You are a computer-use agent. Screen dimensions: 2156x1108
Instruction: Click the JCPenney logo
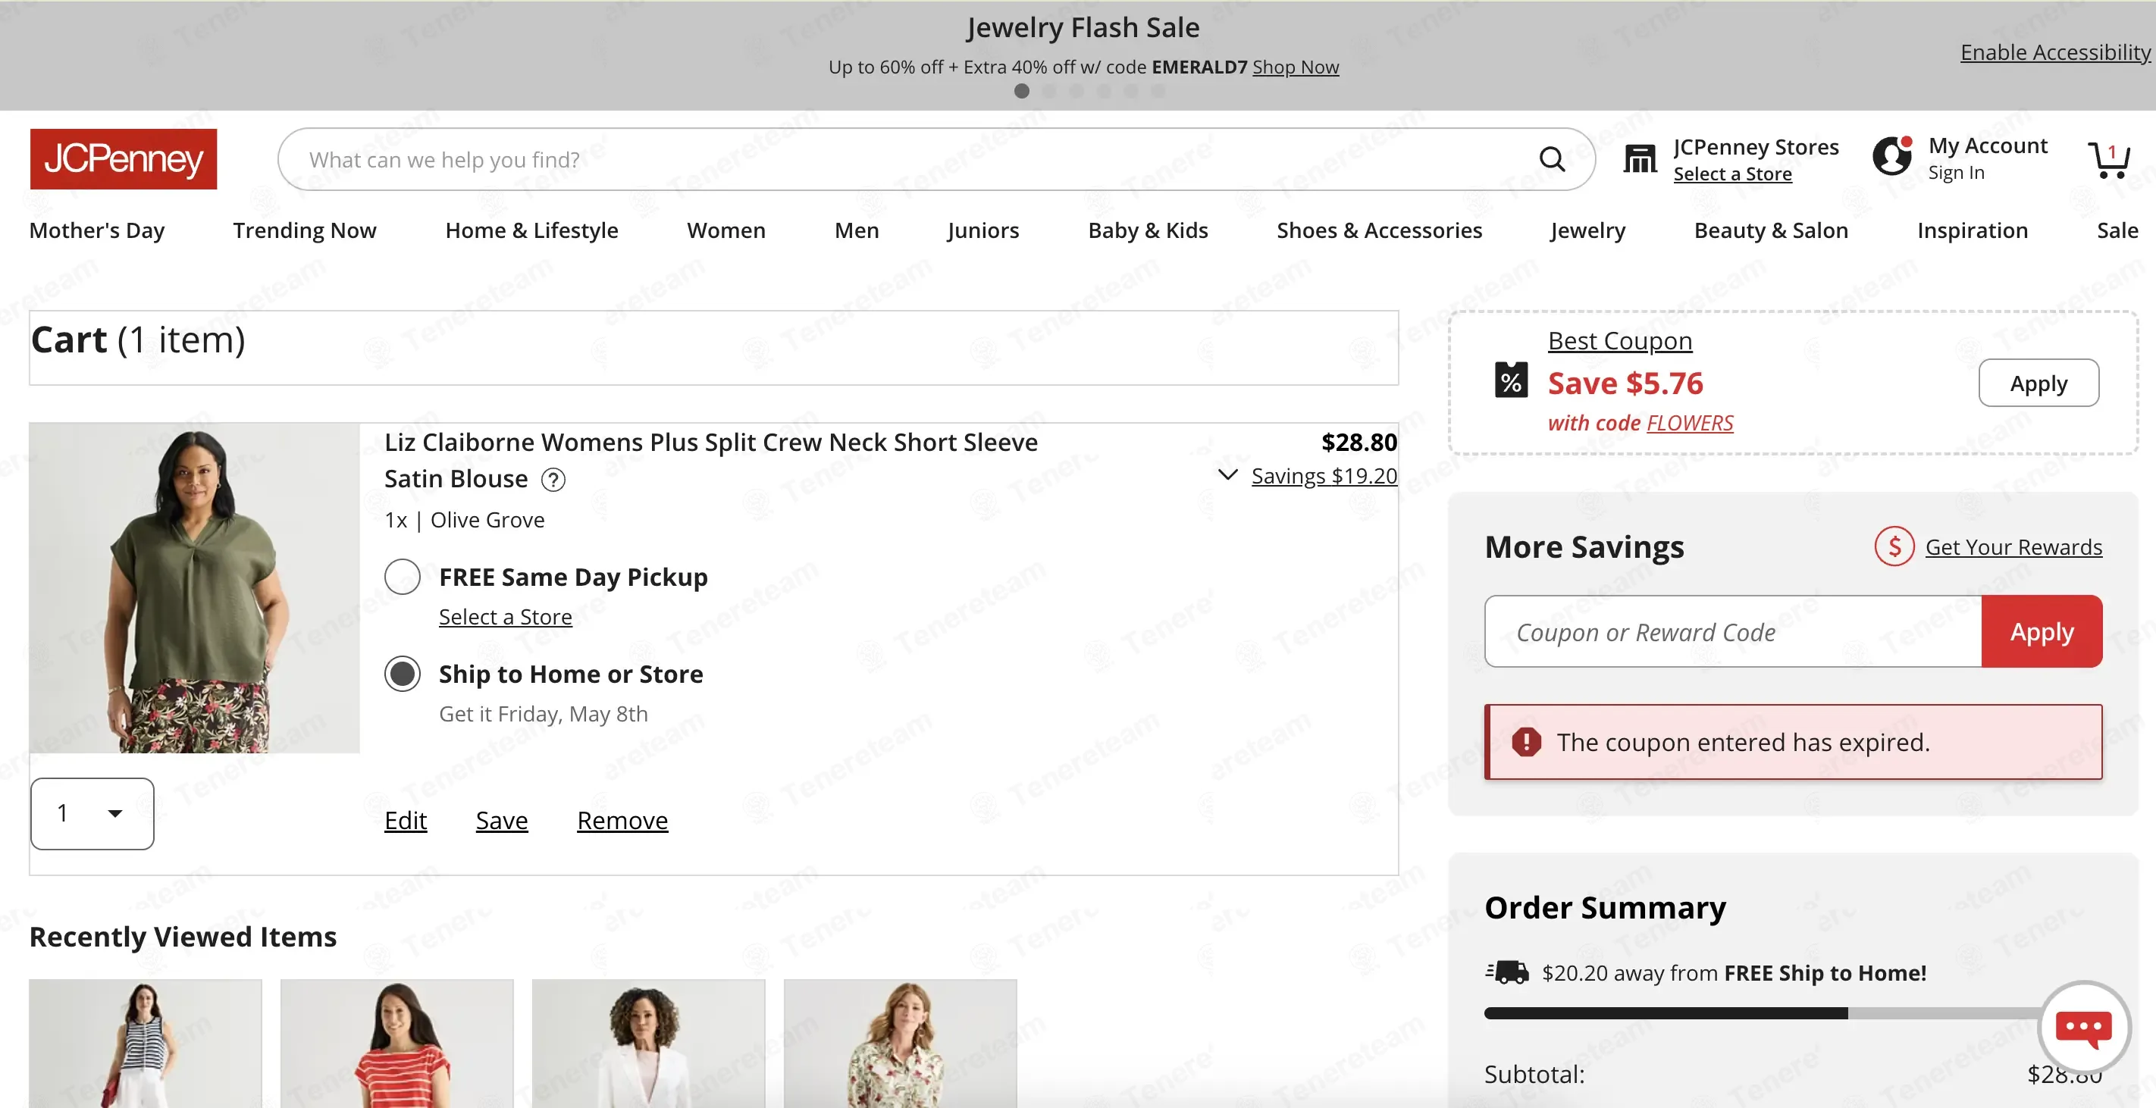tap(123, 159)
